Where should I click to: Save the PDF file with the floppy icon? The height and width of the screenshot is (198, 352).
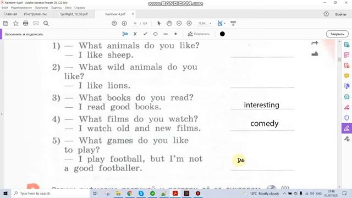pyautogui.click(x=5, y=23)
